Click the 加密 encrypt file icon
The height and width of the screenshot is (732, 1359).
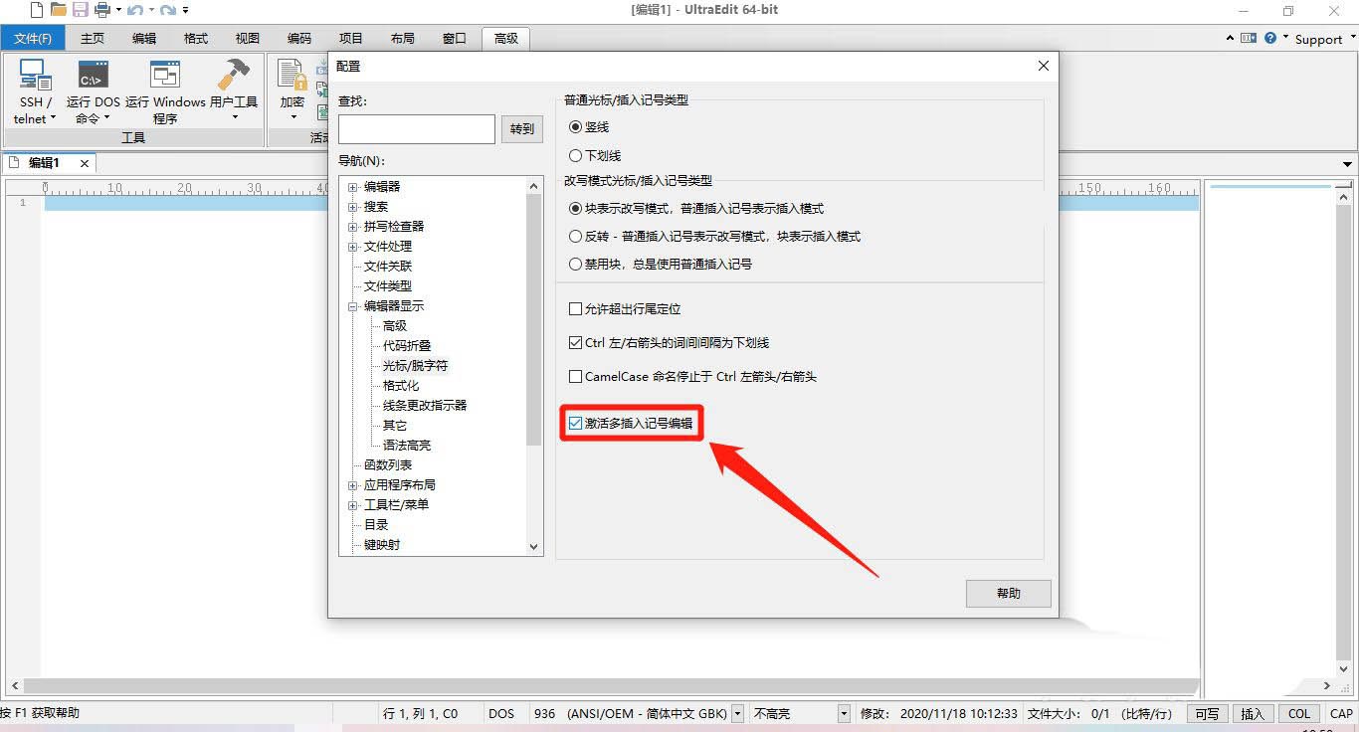[291, 75]
